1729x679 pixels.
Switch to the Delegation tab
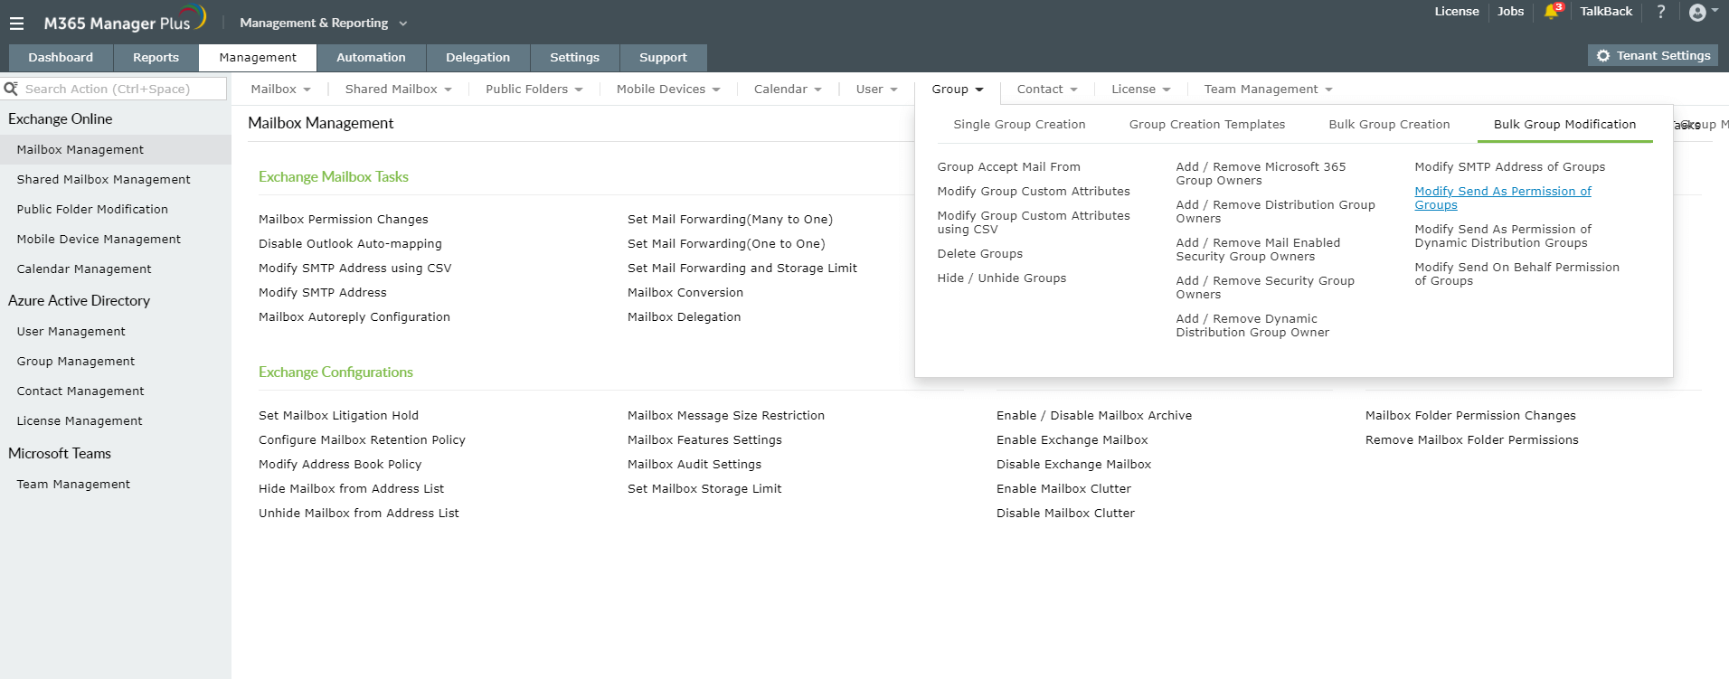coord(477,57)
